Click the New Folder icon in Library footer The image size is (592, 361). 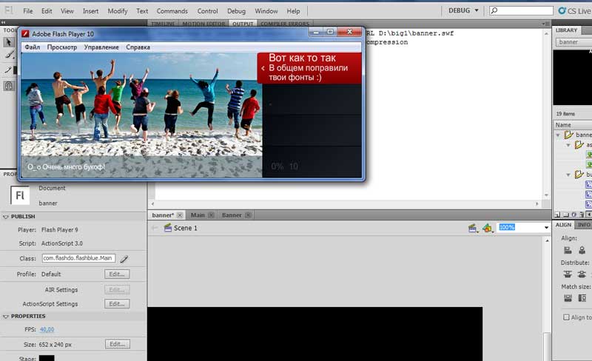[566, 215]
